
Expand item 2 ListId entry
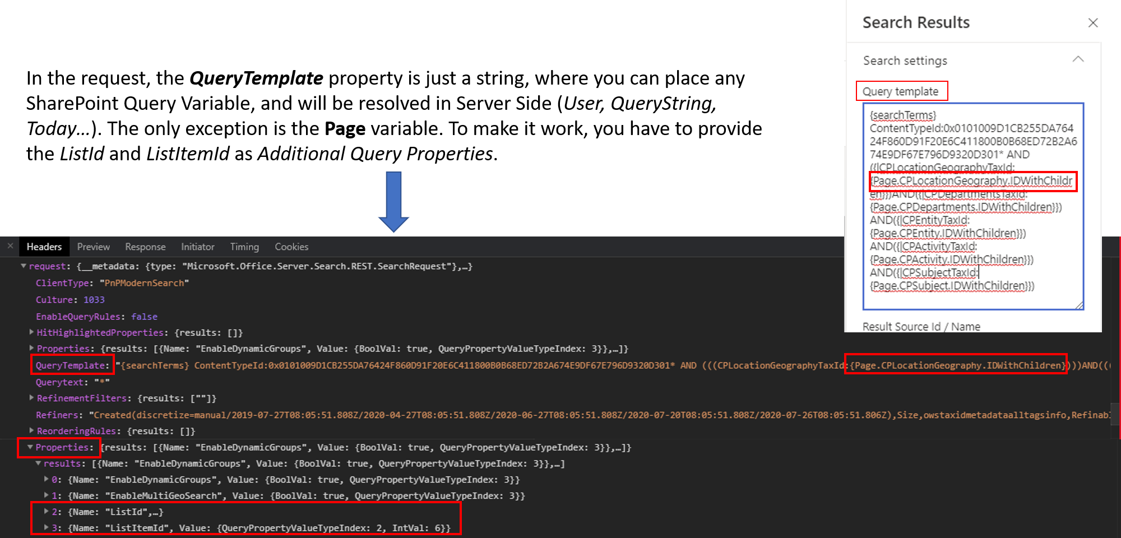click(x=47, y=512)
